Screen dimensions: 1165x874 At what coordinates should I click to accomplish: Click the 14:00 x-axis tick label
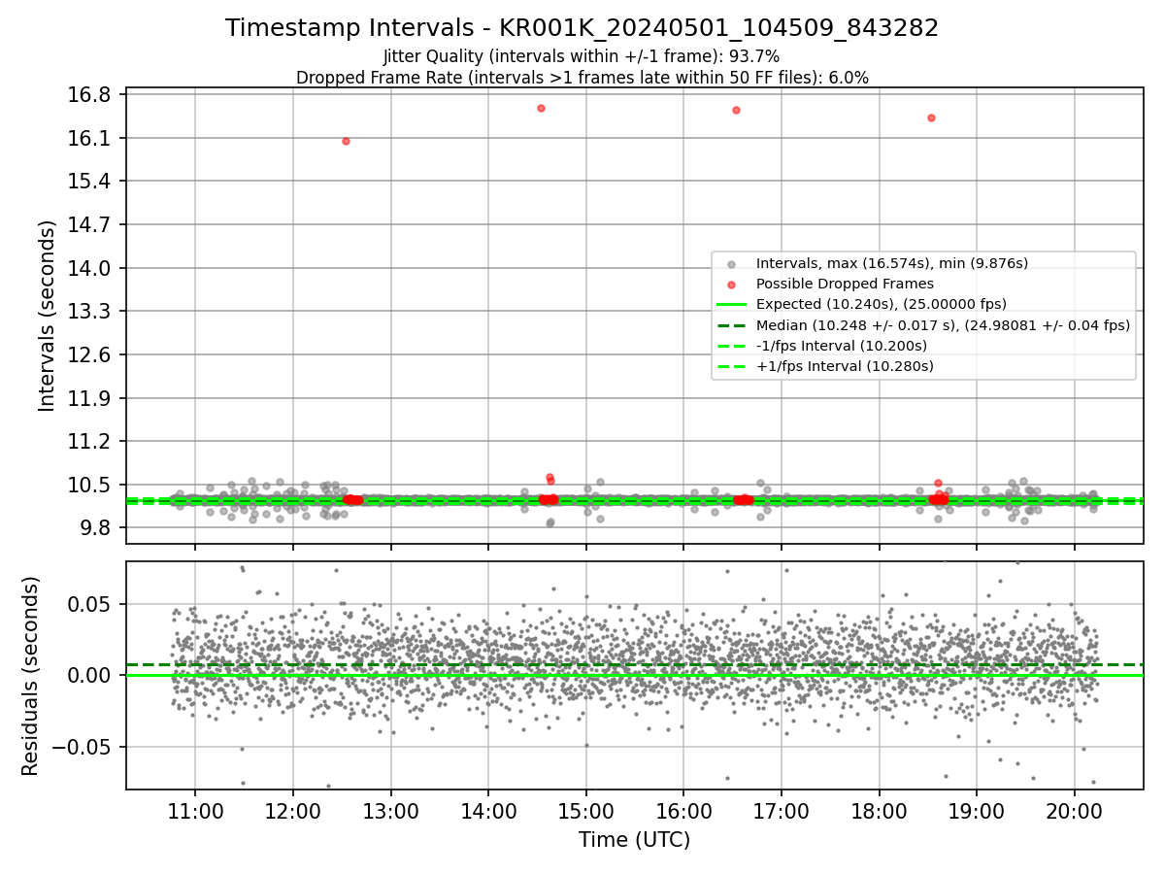pyautogui.click(x=488, y=811)
